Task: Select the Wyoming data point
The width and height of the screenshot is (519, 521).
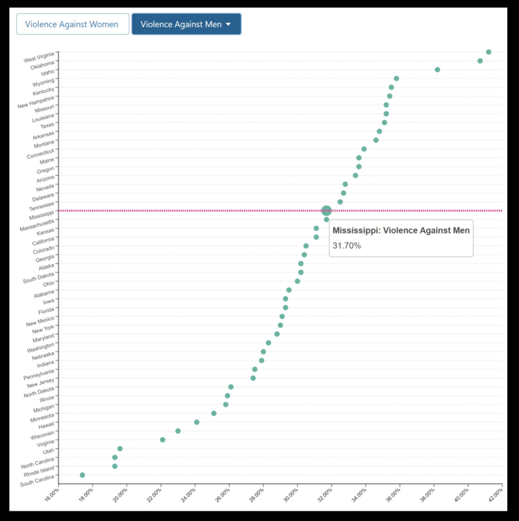Action: (397, 78)
